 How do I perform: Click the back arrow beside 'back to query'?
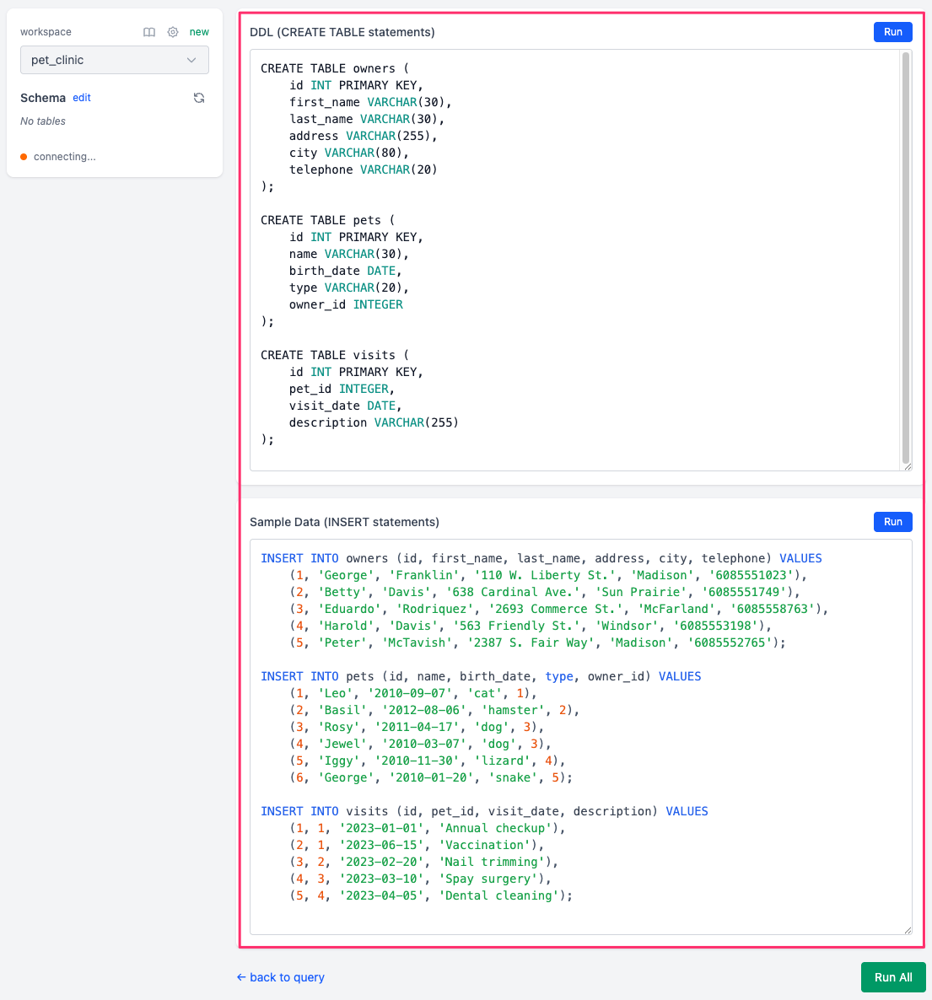(241, 977)
